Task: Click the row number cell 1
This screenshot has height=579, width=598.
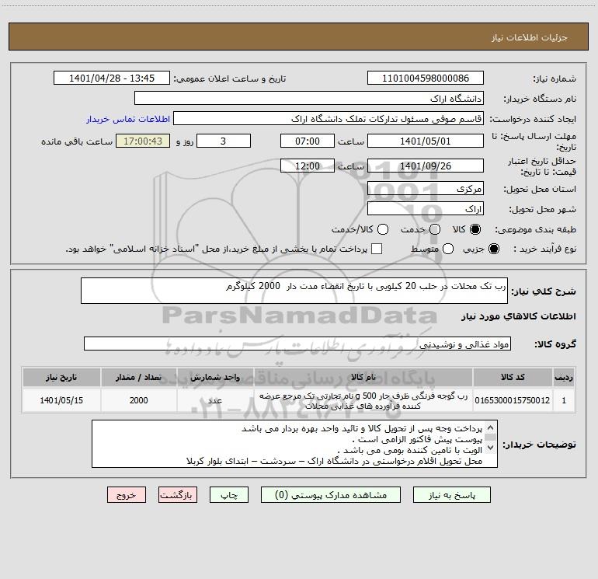Action: (564, 400)
